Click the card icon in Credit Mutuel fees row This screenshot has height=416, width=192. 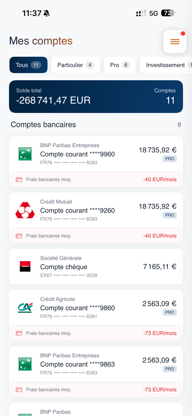pos(19,236)
